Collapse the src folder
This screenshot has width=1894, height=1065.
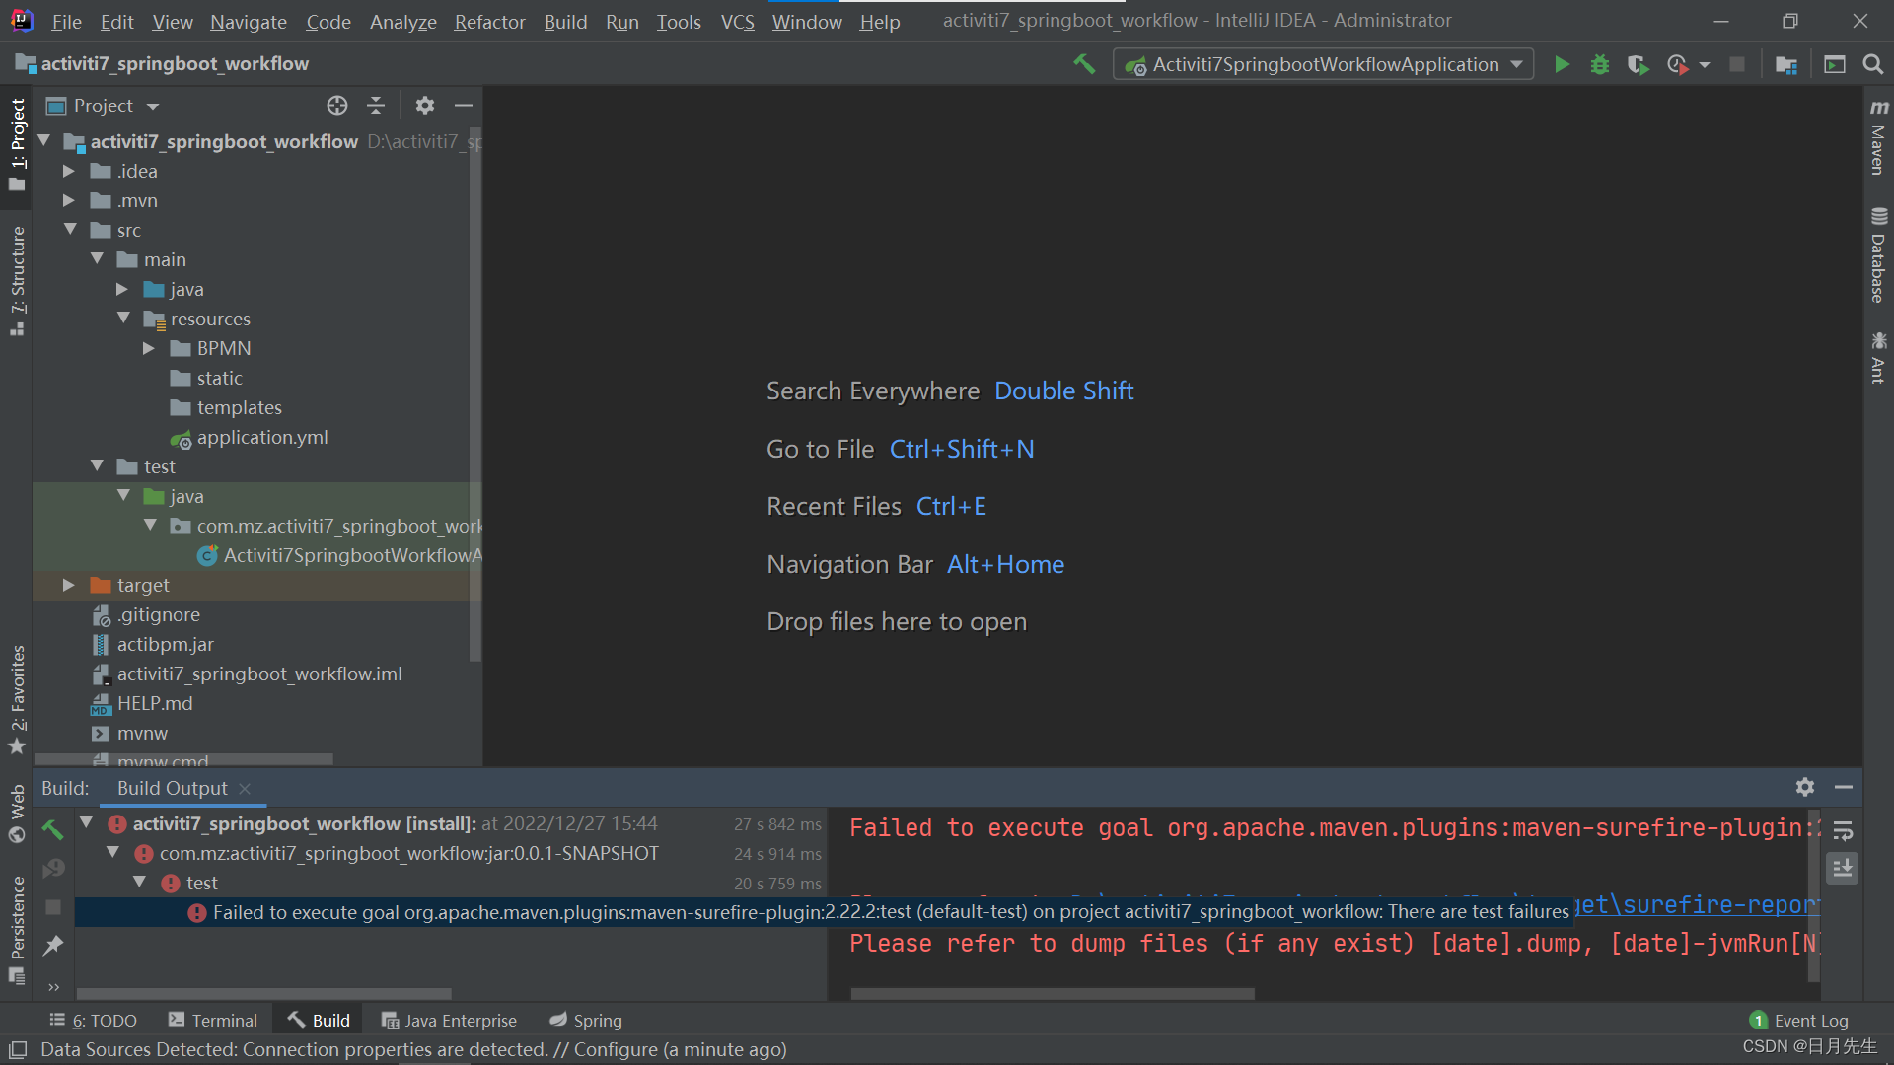[x=70, y=229]
